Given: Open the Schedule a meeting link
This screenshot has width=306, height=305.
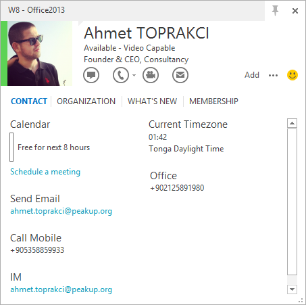Looking at the screenshot, I should coord(45,172).
